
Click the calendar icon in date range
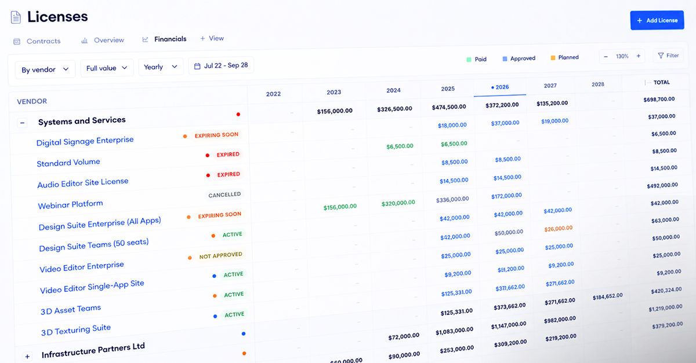tap(197, 66)
